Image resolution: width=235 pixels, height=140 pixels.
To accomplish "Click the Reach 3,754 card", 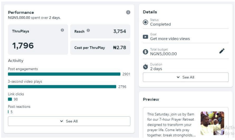I will (100, 31).
